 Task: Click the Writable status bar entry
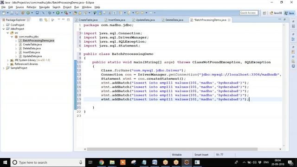[176, 154]
